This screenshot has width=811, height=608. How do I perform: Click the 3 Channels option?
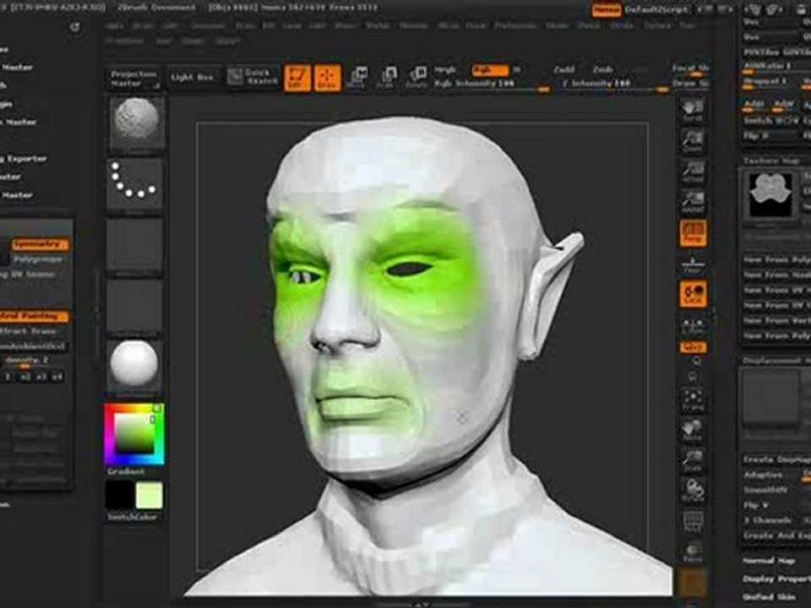pos(768,520)
